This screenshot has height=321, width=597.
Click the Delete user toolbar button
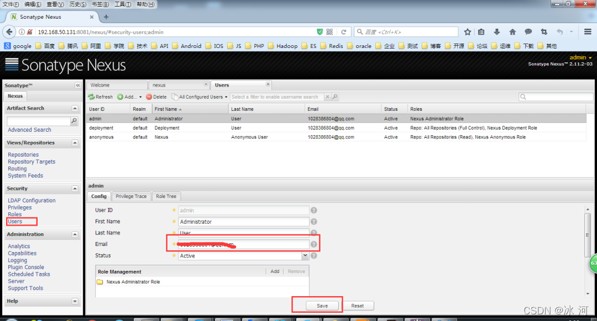point(156,97)
